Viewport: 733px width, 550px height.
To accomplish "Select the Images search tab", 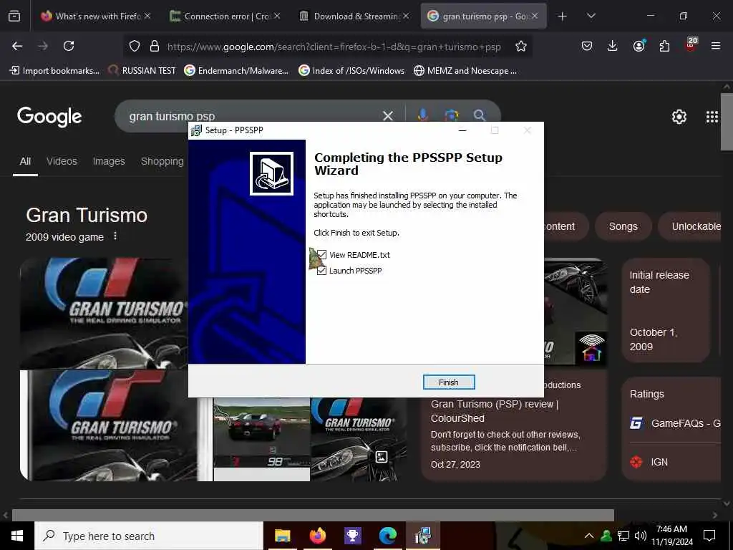I will click(x=109, y=161).
